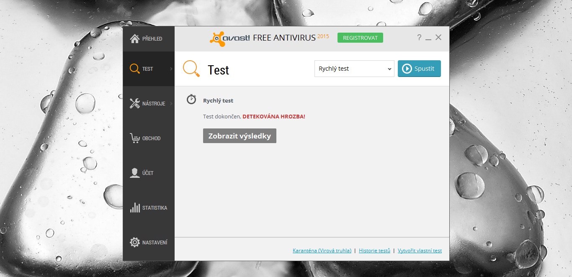Image resolution: width=572 pixels, height=277 pixels.
Task: Expand the Nástroje submenu arrow
Action: pyautogui.click(x=171, y=103)
